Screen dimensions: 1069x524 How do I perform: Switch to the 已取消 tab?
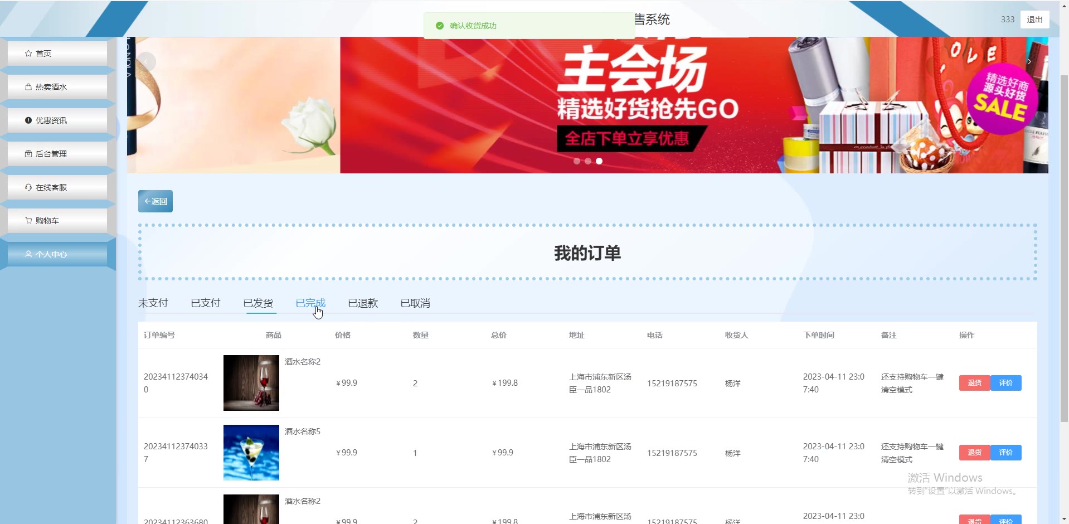(x=415, y=303)
